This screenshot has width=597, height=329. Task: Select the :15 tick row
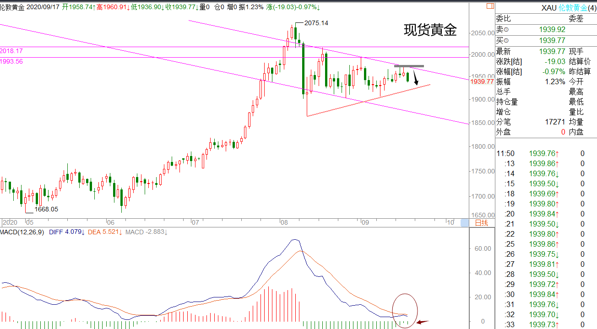pyautogui.click(x=546, y=184)
